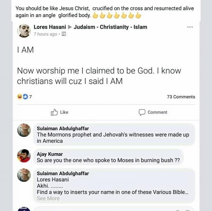The image size is (212, 211).
Task: Click Ajay Kumar's avatar picture
Action: point(24,156)
